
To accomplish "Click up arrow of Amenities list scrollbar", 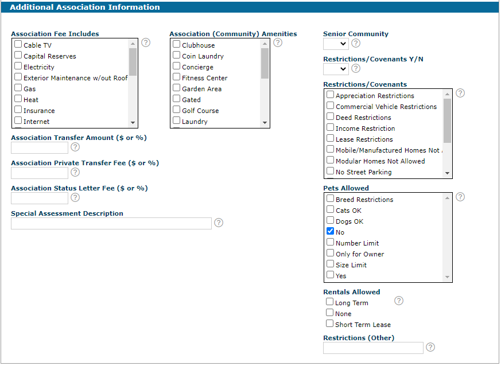I will click(265, 44).
